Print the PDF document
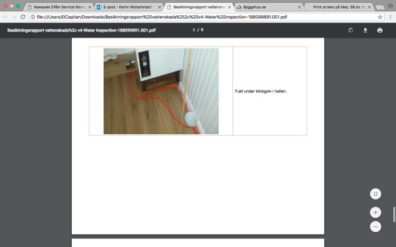The height and width of the screenshot is (247, 396). pyautogui.click(x=380, y=30)
